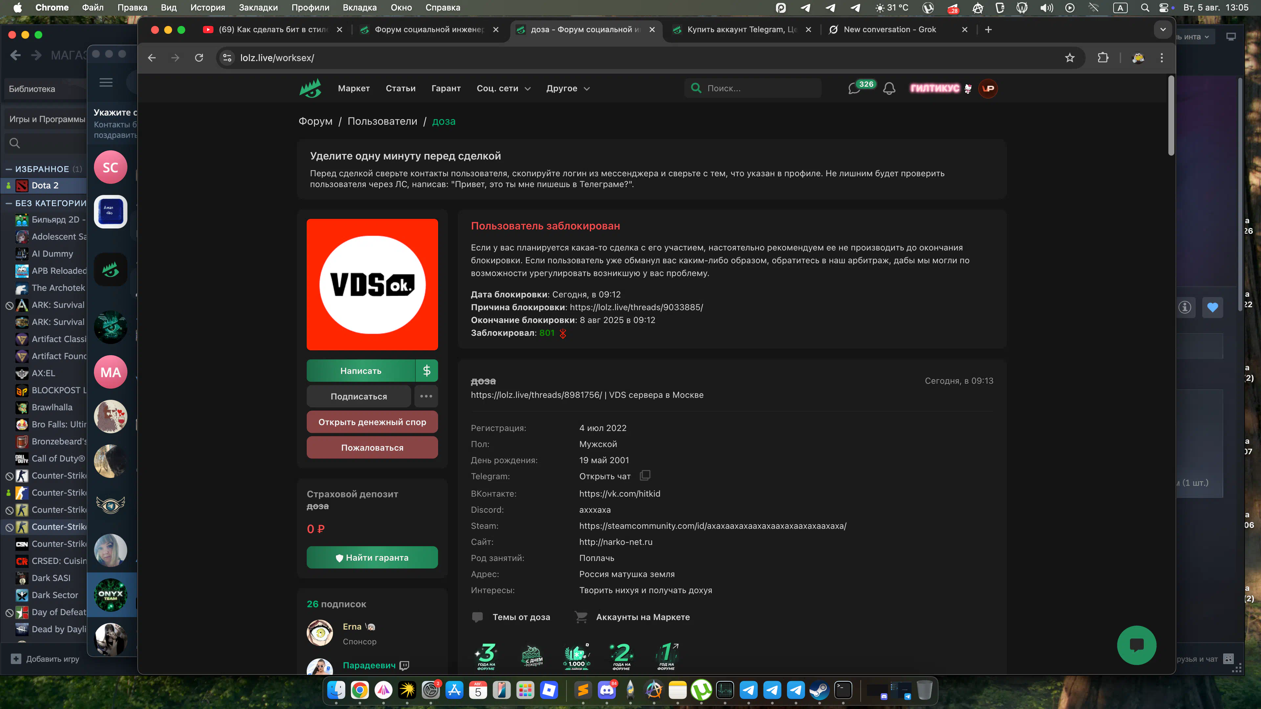Go back with the Chrome back arrow

(152, 58)
